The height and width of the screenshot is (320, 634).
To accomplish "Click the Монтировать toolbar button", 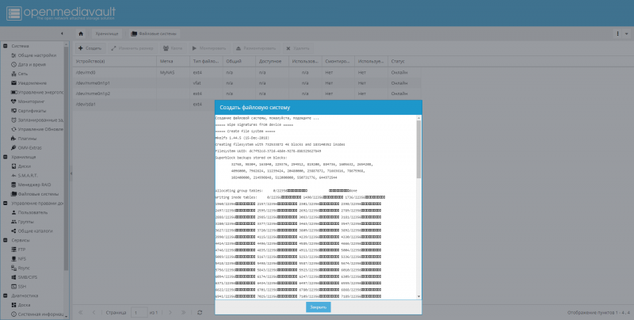I will [x=209, y=48].
